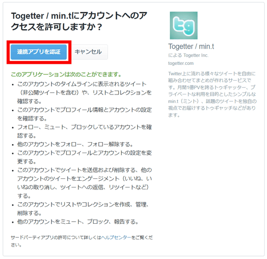This screenshot has width=267, height=259.
Task: Click the gray Togetter service description paragraph
Action: [212, 94]
